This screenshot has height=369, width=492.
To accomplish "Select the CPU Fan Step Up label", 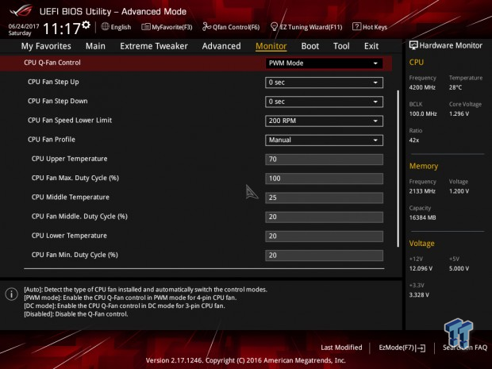I will click(53, 82).
